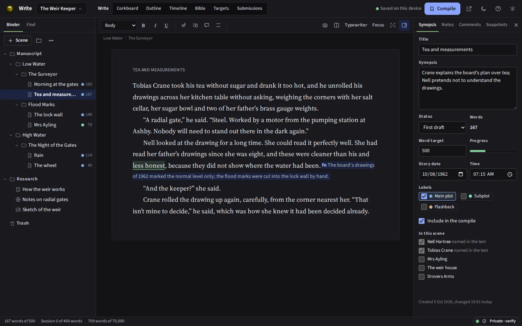Viewport: 522px width, 326px height.
Task: Open the Timeline view
Action: pos(178,8)
